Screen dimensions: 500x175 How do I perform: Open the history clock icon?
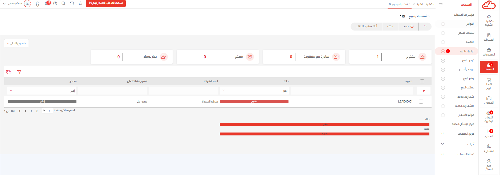click(x=72, y=3)
